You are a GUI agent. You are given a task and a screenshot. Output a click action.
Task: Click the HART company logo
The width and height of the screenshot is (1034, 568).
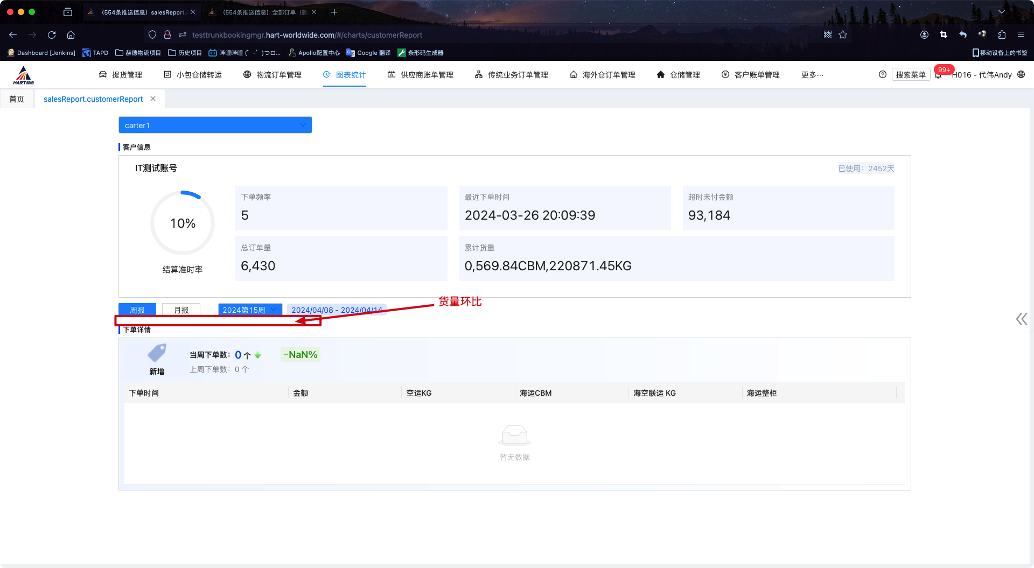(24, 75)
